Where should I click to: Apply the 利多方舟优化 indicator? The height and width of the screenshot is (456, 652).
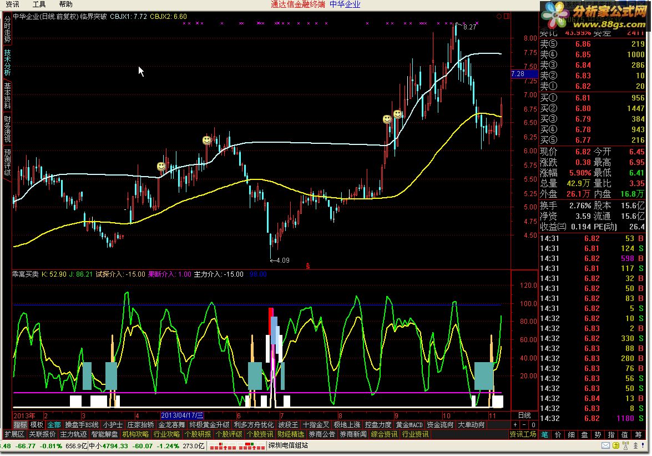point(254,425)
